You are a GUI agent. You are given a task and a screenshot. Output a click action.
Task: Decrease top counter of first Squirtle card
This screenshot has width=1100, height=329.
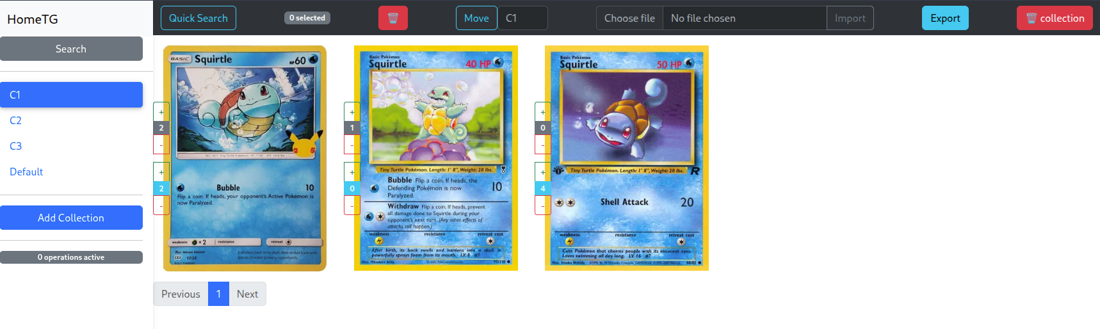click(x=161, y=145)
